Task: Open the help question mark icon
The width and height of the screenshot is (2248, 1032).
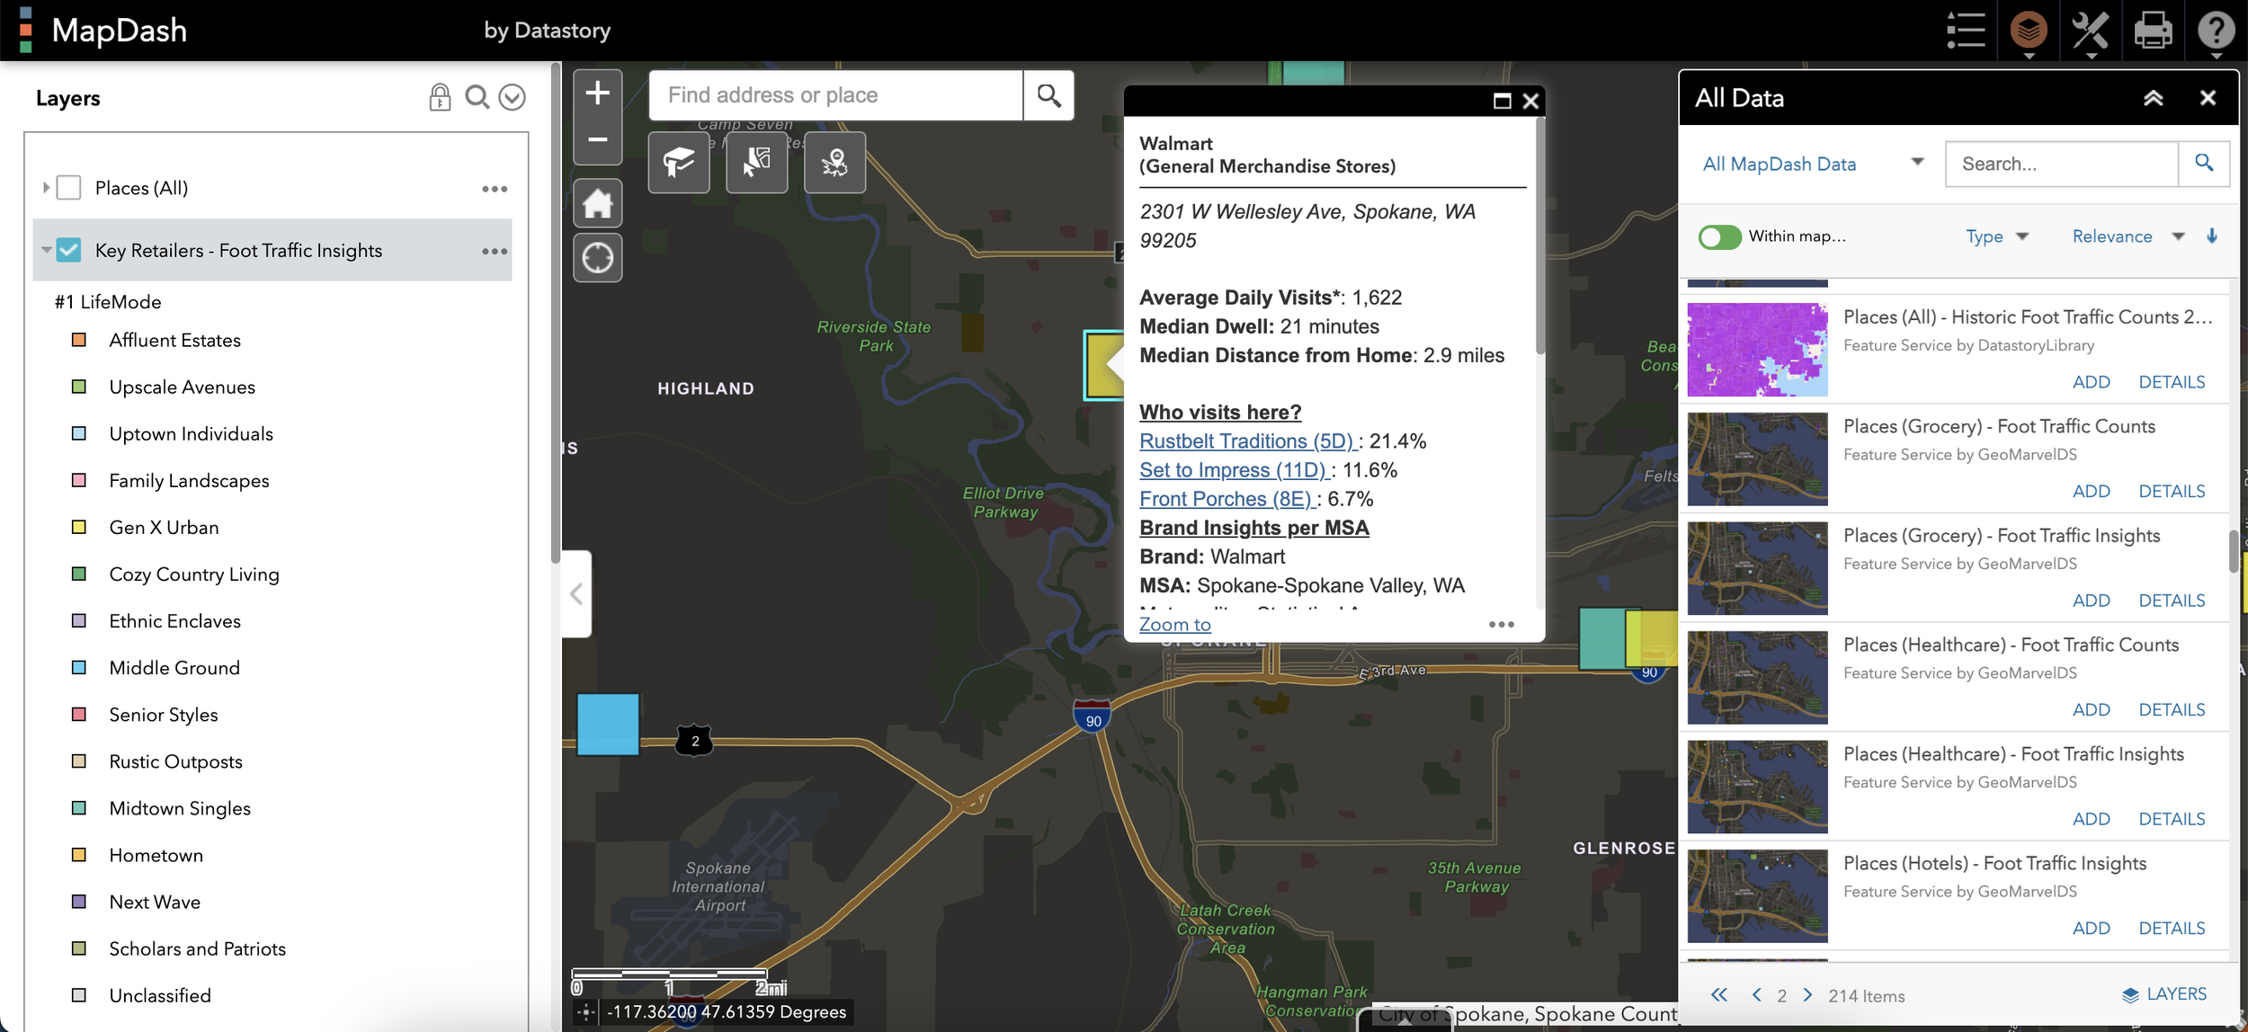Action: click(2216, 31)
